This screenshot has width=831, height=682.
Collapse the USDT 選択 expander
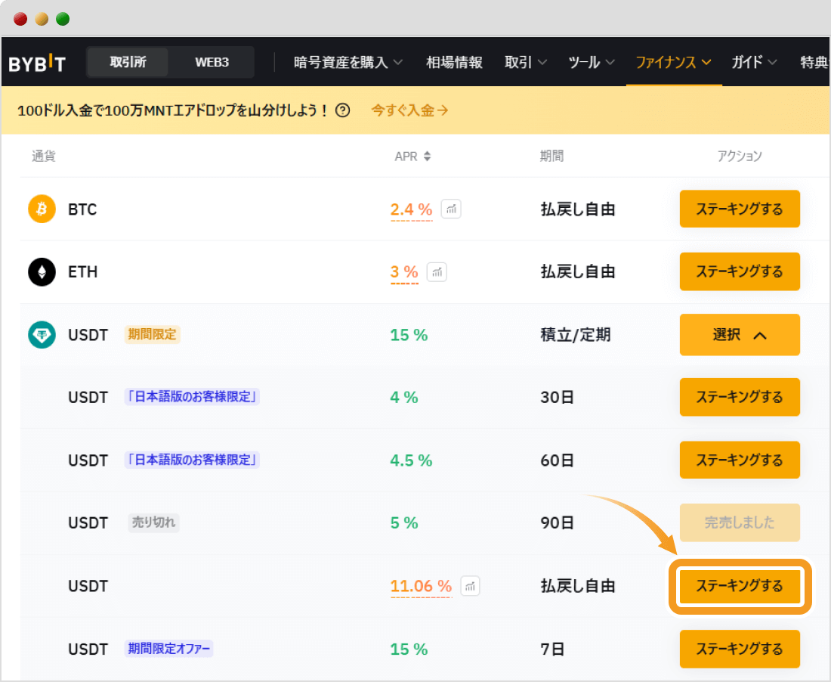coord(740,335)
